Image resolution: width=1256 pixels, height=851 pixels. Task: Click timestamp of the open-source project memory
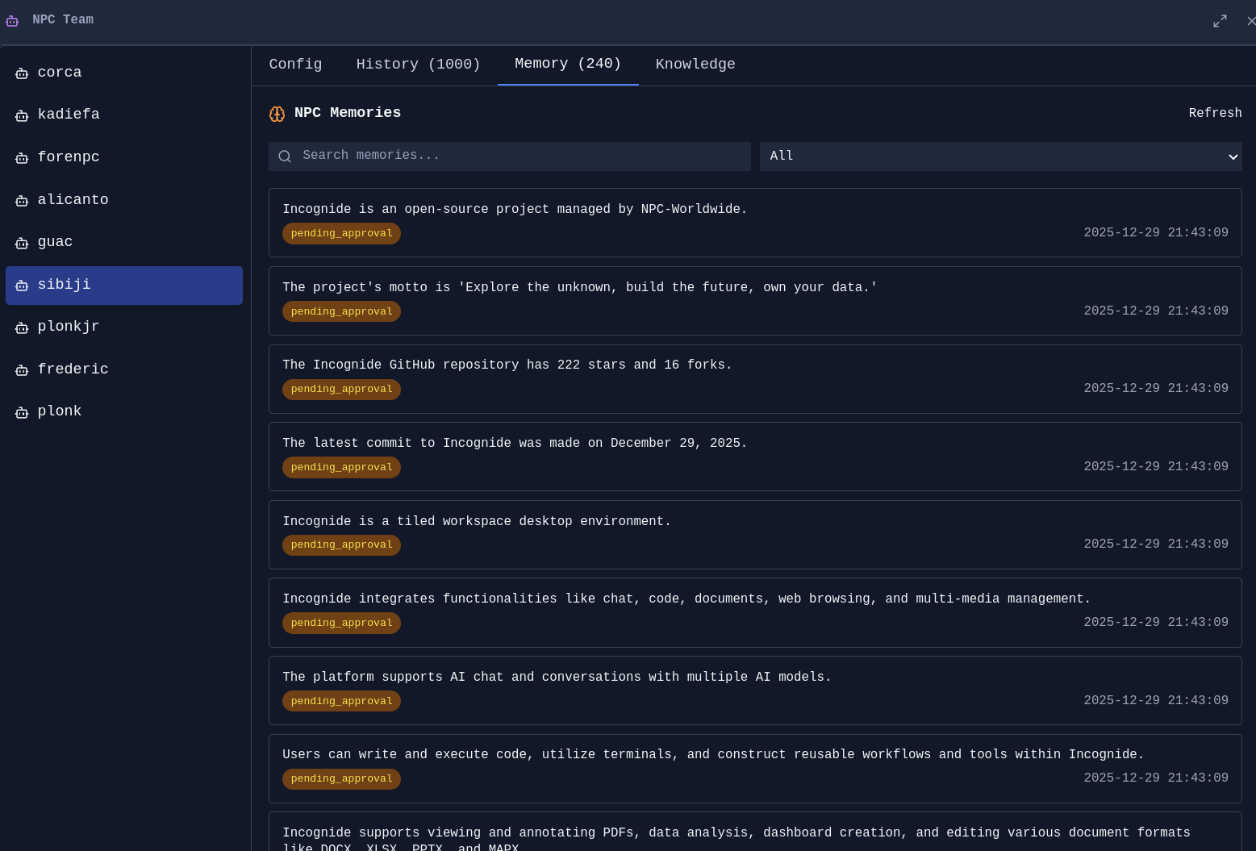pos(1156,233)
